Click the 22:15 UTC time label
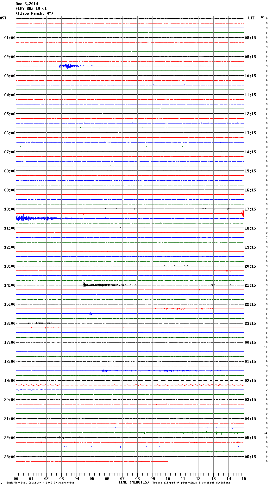269x487 pixels. 250,304
